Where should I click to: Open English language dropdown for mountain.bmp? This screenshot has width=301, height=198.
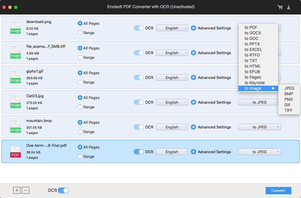(172, 127)
